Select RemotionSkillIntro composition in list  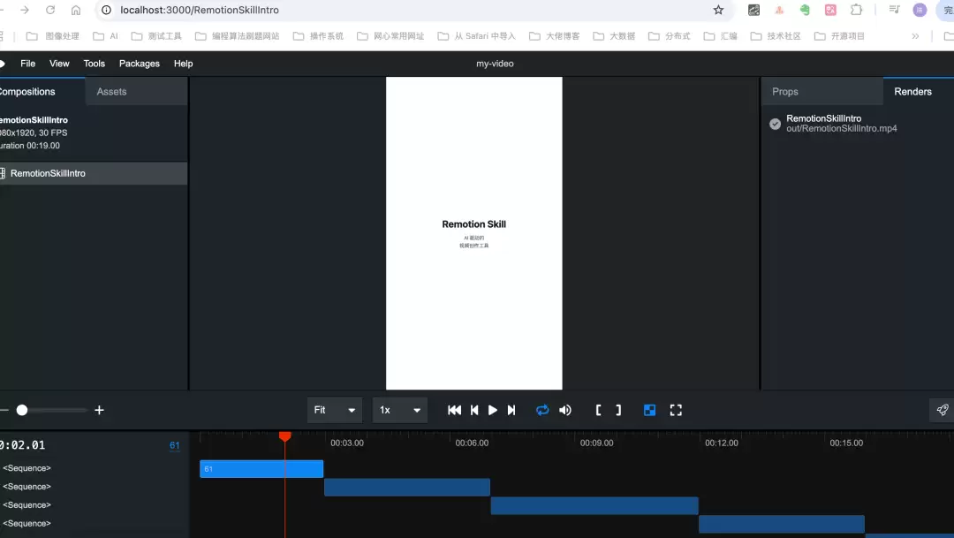[x=94, y=173]
